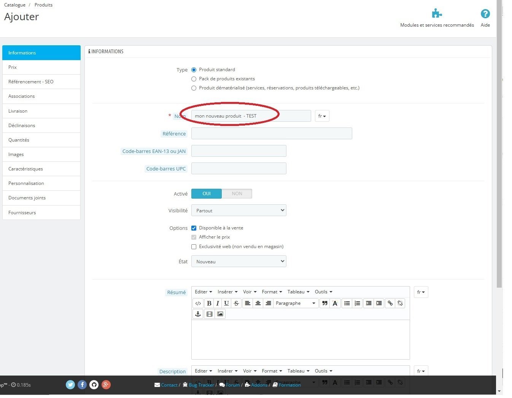Open the Fournisseurs tab

click(41, 213)
